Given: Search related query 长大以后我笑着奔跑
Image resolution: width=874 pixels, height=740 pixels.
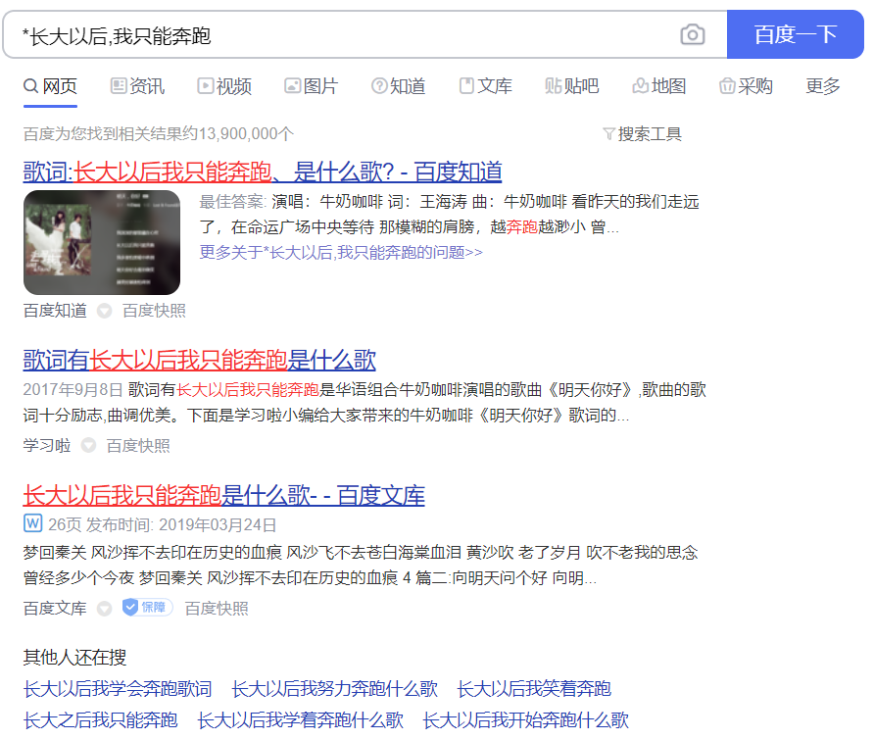Looking at the screenshot, I should pos(534,689).
